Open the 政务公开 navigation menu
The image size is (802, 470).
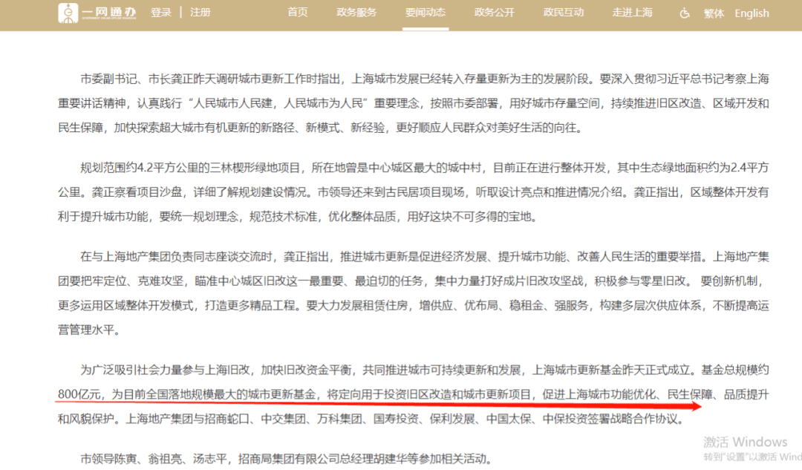tap(494, 12)
